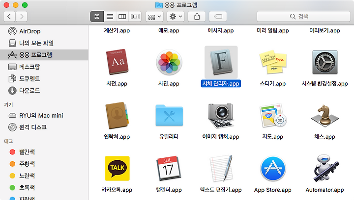The width and height of the screenshot is (354, 200).
Task: Click the 미리보기.app file name
Action: pos(324,30)
